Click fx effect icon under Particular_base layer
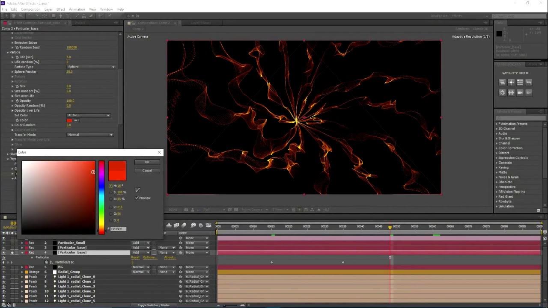548x308 pixels. click(4, 258)
